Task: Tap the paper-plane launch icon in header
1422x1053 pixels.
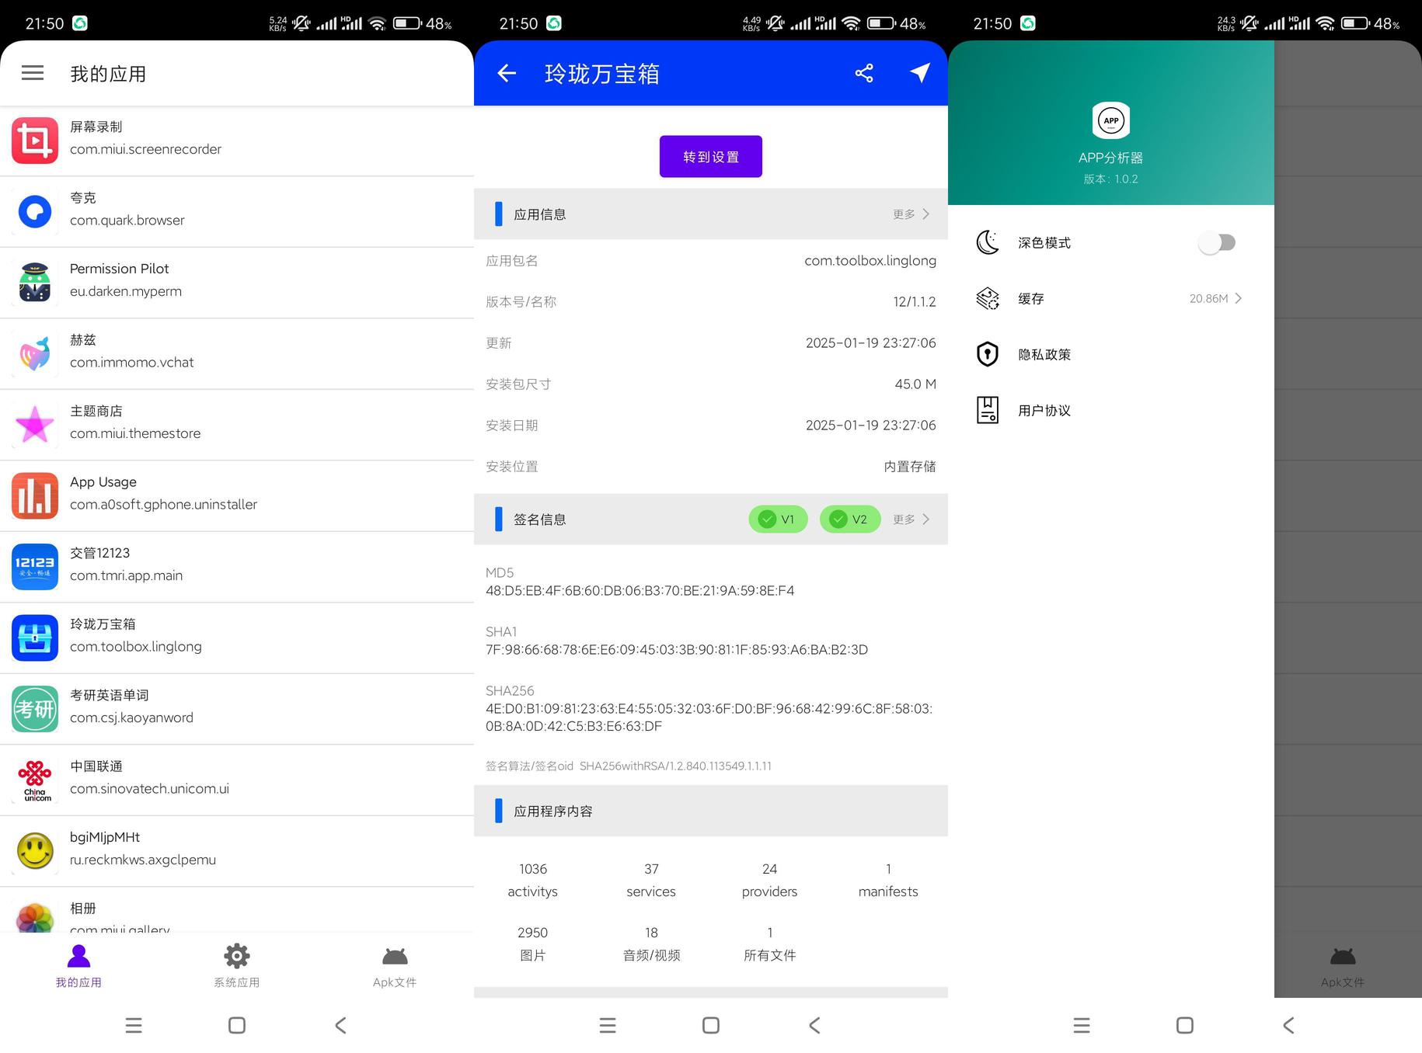Action: pos(920,73)
